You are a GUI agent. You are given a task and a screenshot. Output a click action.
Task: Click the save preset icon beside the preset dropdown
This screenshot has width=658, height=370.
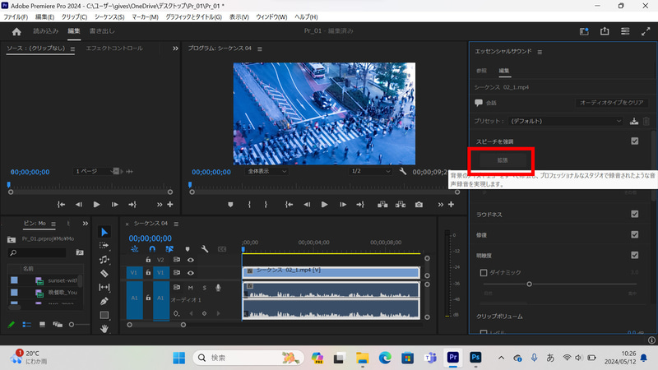[x=634, y=121]
